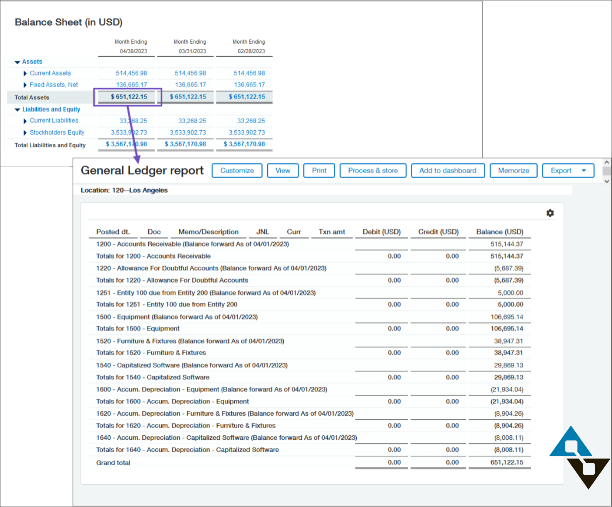The width and height of the screenshot is (612, 507).
Task: Click Stockholders Equity 3,533,902.73 for 02/28/2023
Action: point(247,132)
